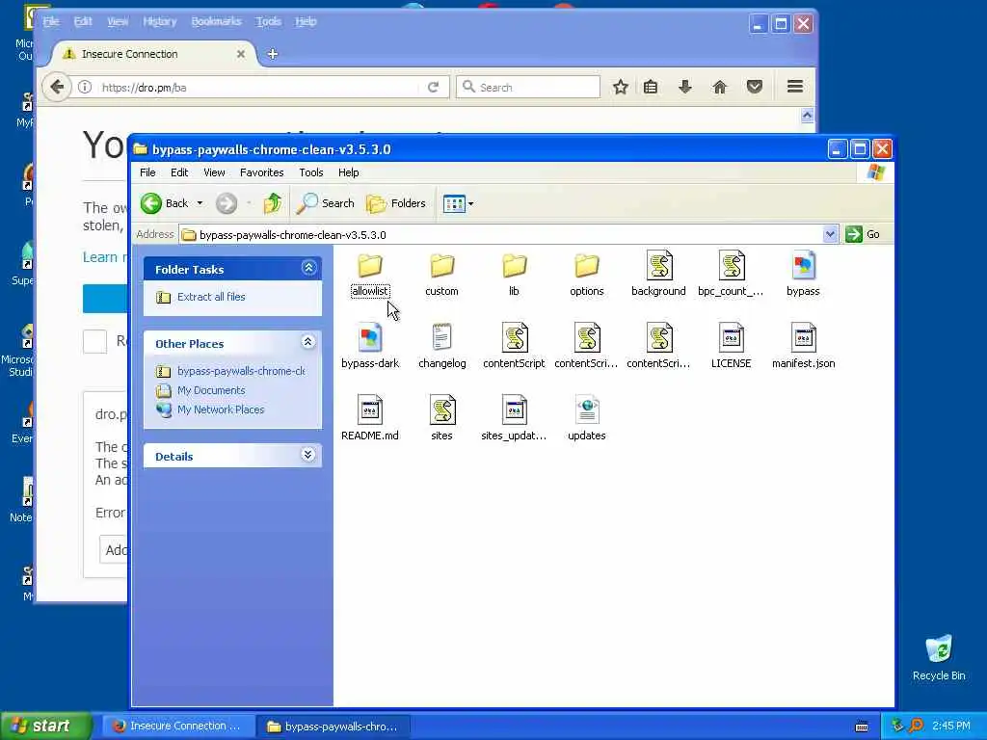
Task: Open a new Firefox tab
Action: (x=273, y=54)
